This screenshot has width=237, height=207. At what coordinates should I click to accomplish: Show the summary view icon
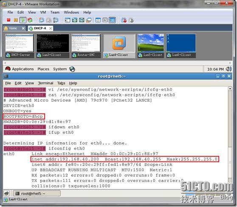[98, 20]
